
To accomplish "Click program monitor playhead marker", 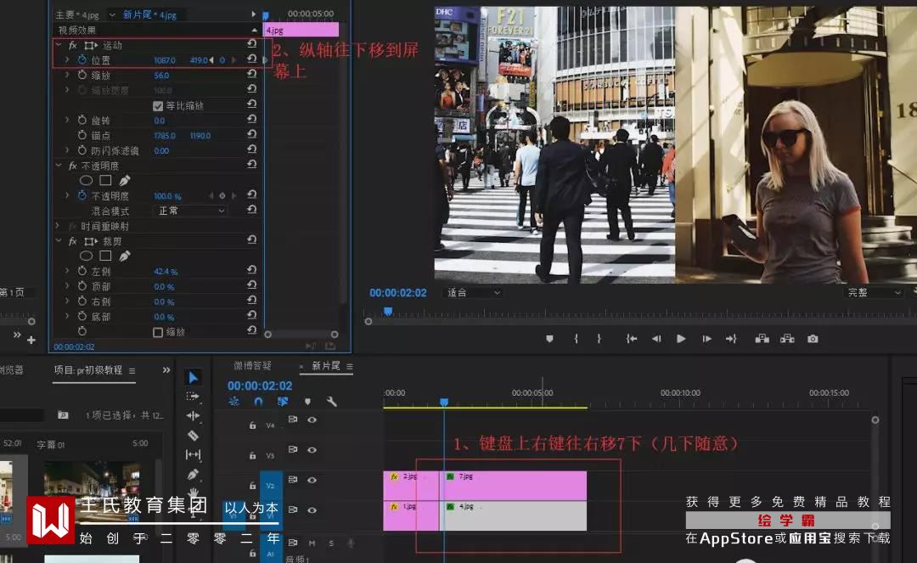I will [388, 312].
